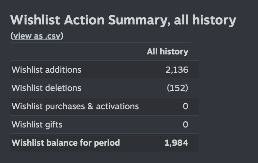Image resolution: width=258 pixels, height=163 pixels.
Task: Select the Wishlist deletions row label
Action: (x=46, y=88)
